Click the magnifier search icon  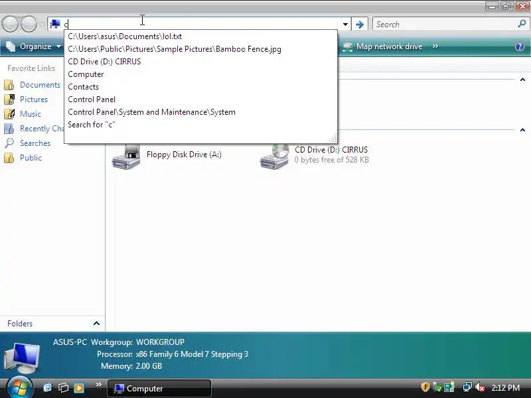tap(522, 24)
